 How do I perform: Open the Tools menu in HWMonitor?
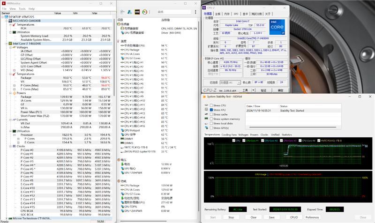pyautogui.click(x=22, y=8)
